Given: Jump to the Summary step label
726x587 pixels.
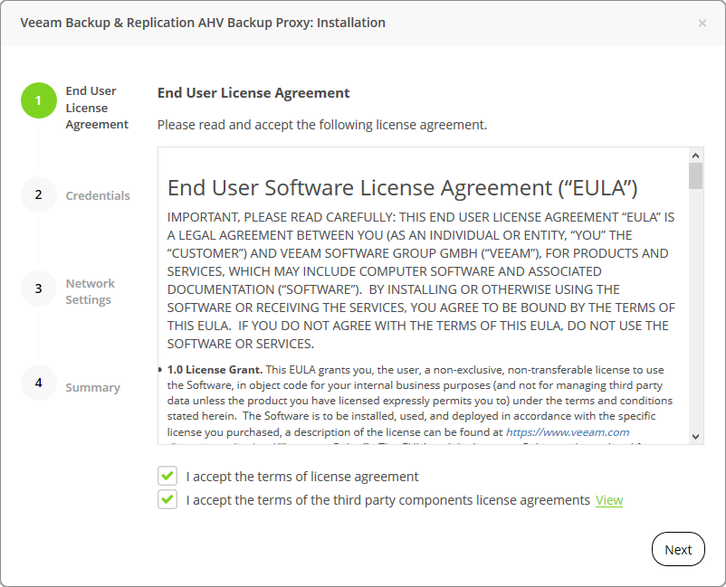Looking at the screenshot, I should tap(92, 387).
